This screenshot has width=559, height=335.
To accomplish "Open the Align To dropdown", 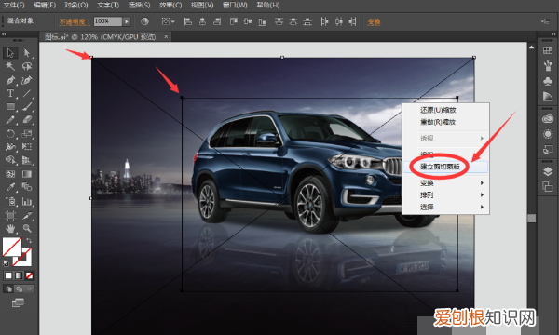I will 168,21.
